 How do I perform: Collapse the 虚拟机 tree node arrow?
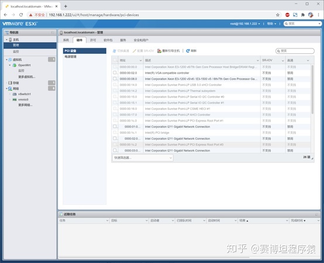click(x=6, y=60)
